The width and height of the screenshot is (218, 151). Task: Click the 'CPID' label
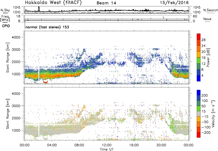click(6, 26)
